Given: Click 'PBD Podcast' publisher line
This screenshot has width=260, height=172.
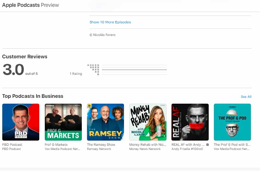Looking at the screenshot, I should click(x=11, y=149).
